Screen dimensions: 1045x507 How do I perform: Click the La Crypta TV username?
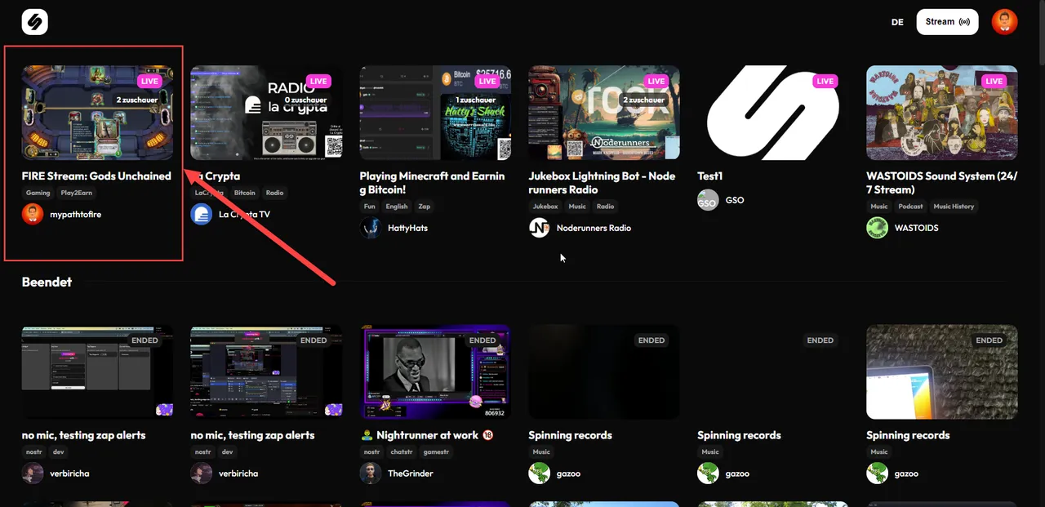tap(245, 214)
